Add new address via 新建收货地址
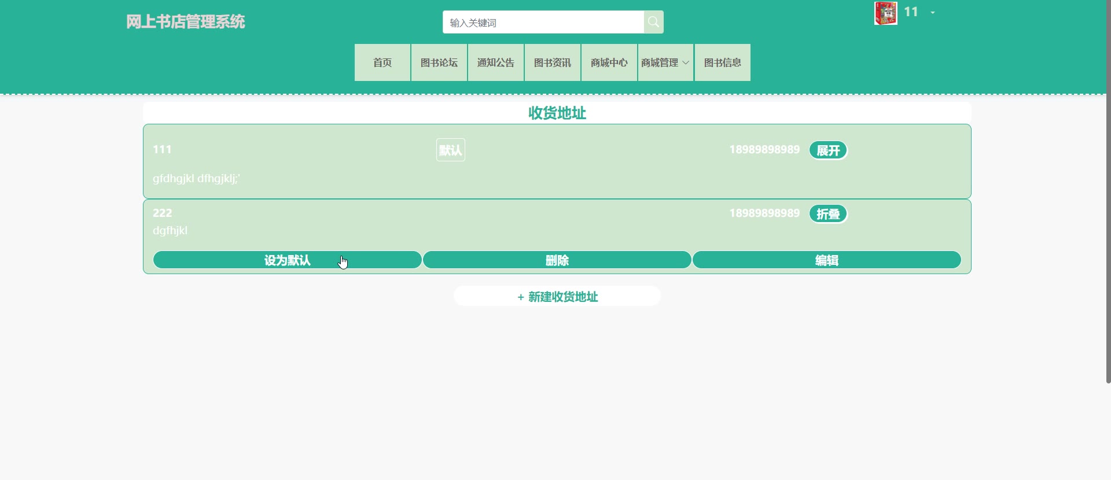Image resolution: width=1111 pixels, height=480 pixels. (557, 297)
